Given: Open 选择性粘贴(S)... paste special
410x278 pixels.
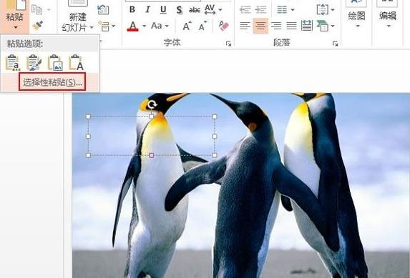Looking at the screenshot, I should pyautogui.click(x=52, y=82).
